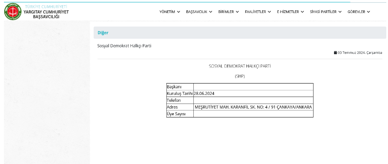Image resolution: width=388 pixels, height=164 pixels.
Task: Click the Diğer section heading
Action: 103,33
